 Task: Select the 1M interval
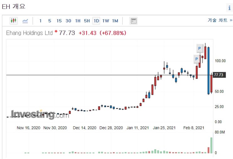pyautogui.click(x=115, y=21)
